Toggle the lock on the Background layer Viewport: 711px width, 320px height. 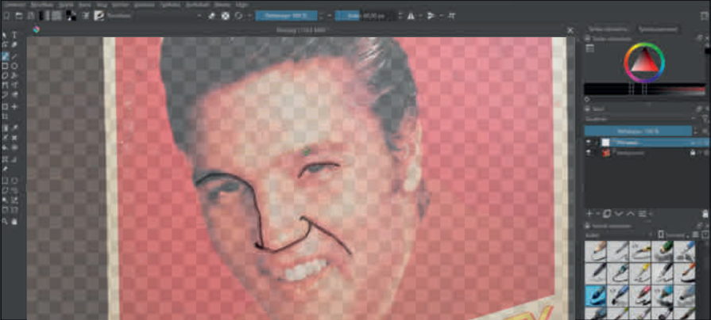tap(694, 152)
